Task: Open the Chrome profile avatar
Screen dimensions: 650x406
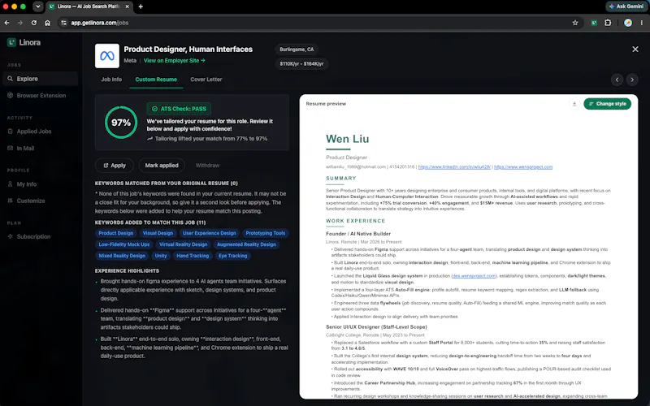Action: pyautogui.click(x=628, y=23)
